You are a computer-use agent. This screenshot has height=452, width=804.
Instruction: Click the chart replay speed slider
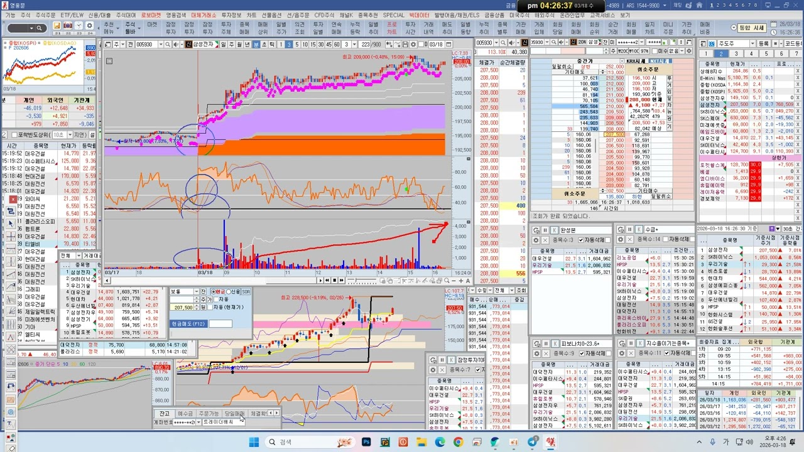[x=362, y=281]
